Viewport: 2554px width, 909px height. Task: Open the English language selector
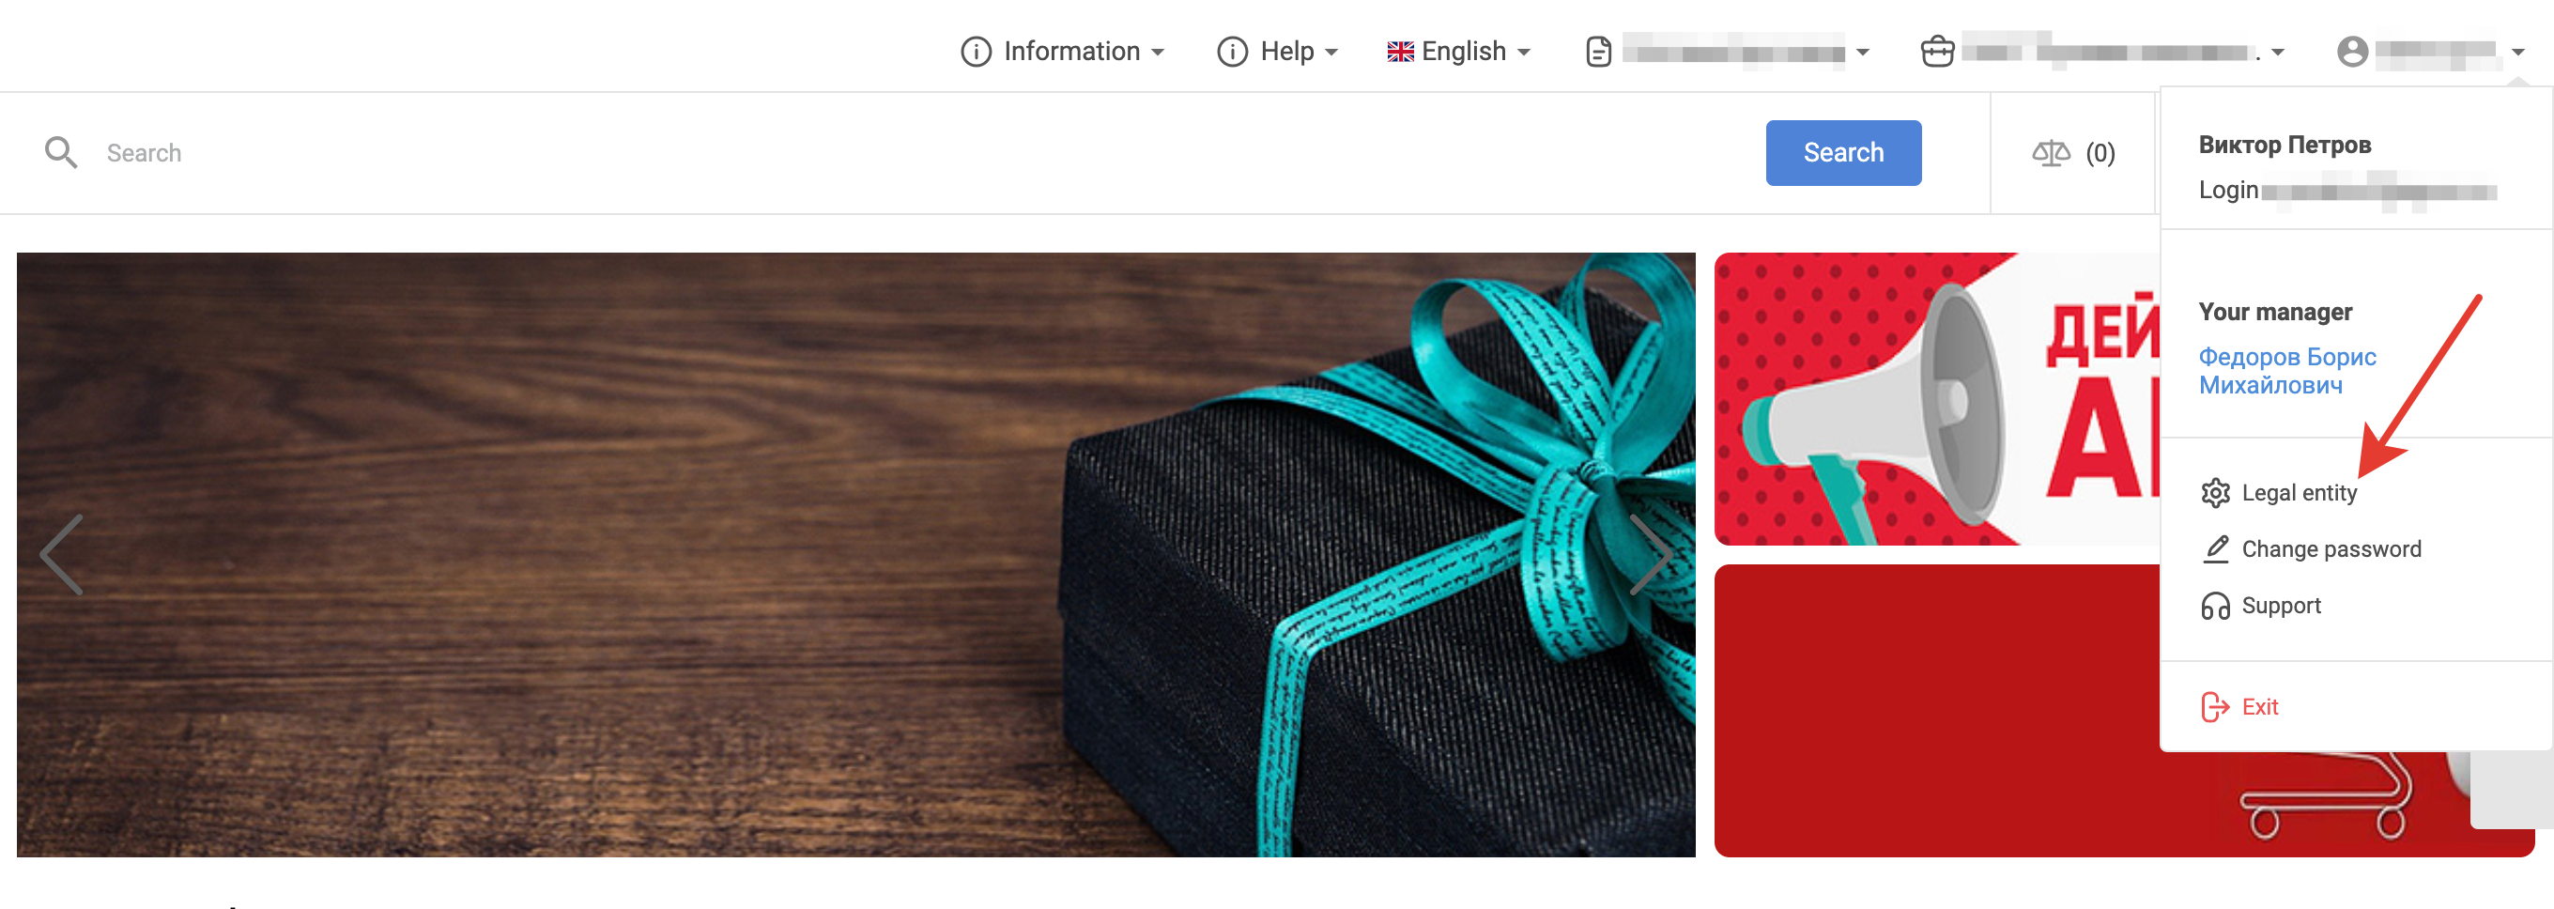tap(1458, 52)
